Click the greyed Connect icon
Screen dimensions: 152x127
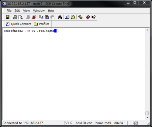[28, 17]
